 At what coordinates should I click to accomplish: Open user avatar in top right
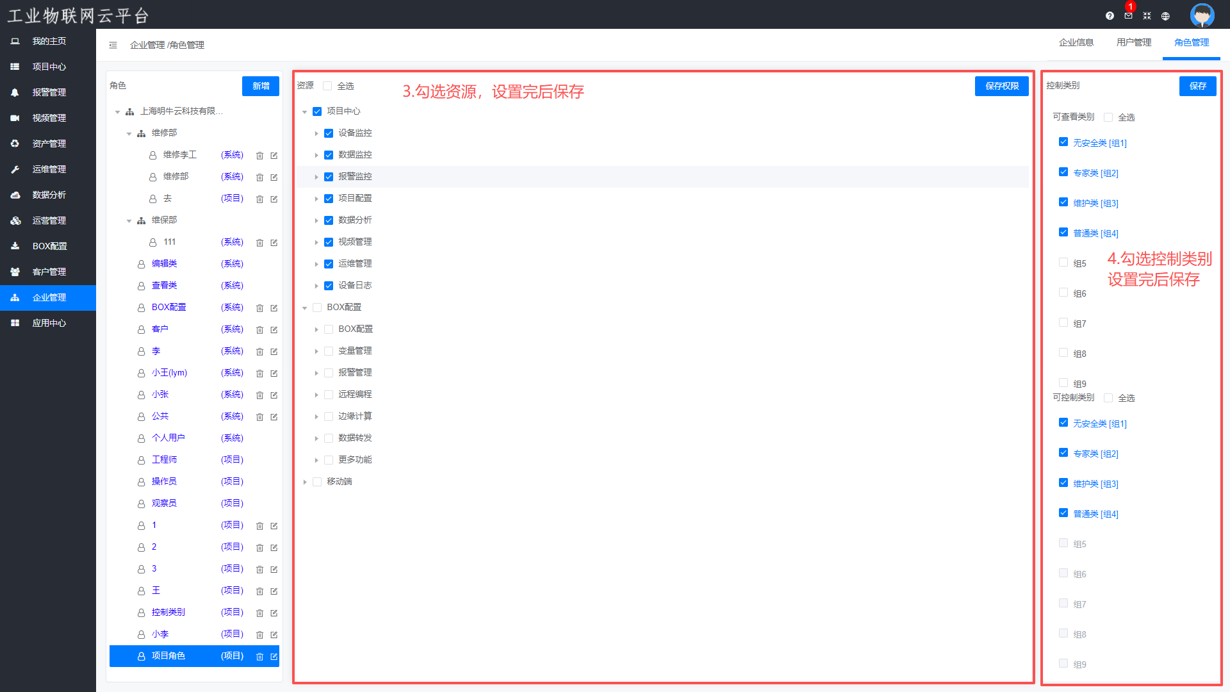pos(1202,15)
